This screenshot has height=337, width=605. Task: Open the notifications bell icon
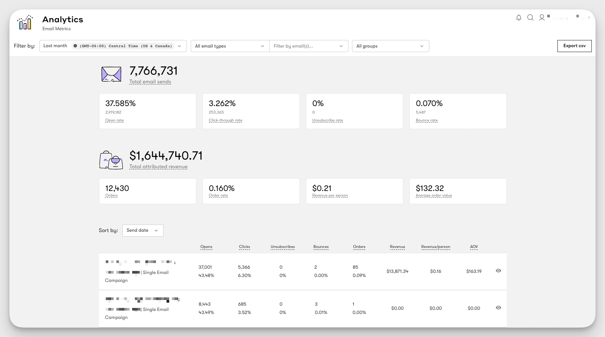519,17
